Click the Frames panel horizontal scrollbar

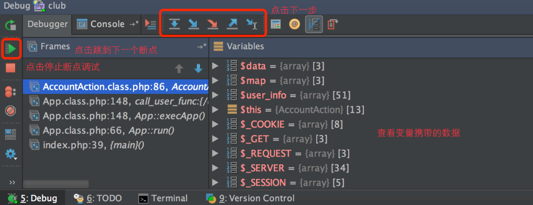[56, 184]
